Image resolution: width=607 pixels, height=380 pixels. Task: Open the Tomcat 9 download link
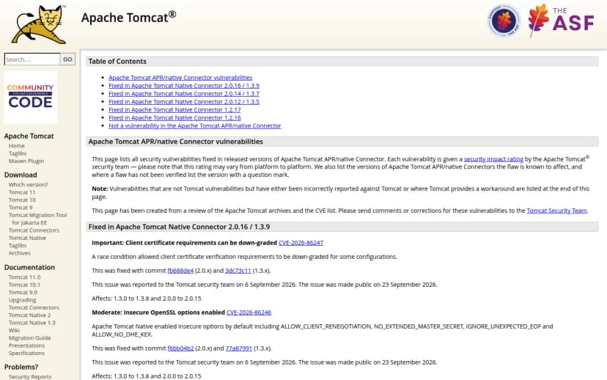[x=21, y=207]
